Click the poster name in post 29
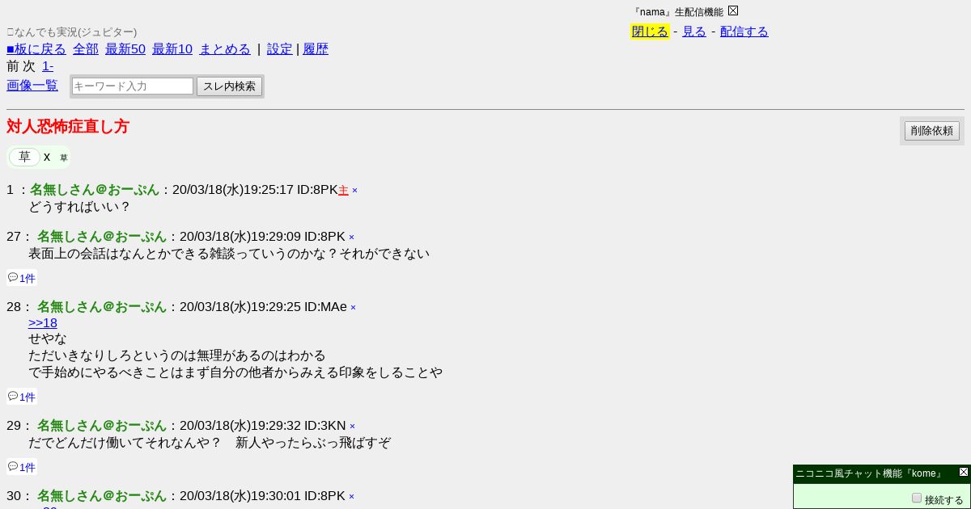The image size is (971, 509). click(102, 426)
